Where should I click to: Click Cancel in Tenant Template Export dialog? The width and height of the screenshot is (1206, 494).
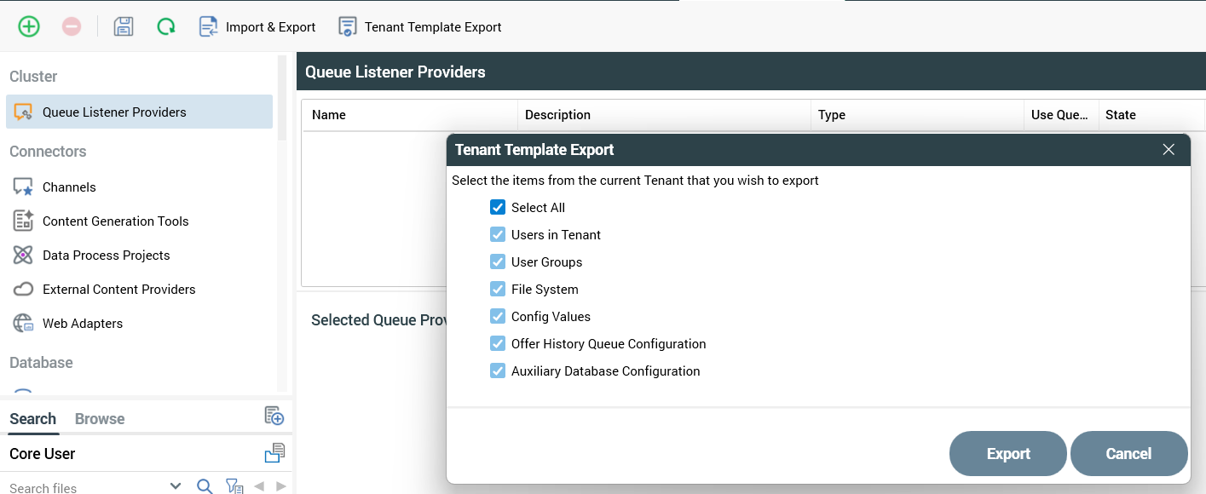click(x=1128, y=454)
